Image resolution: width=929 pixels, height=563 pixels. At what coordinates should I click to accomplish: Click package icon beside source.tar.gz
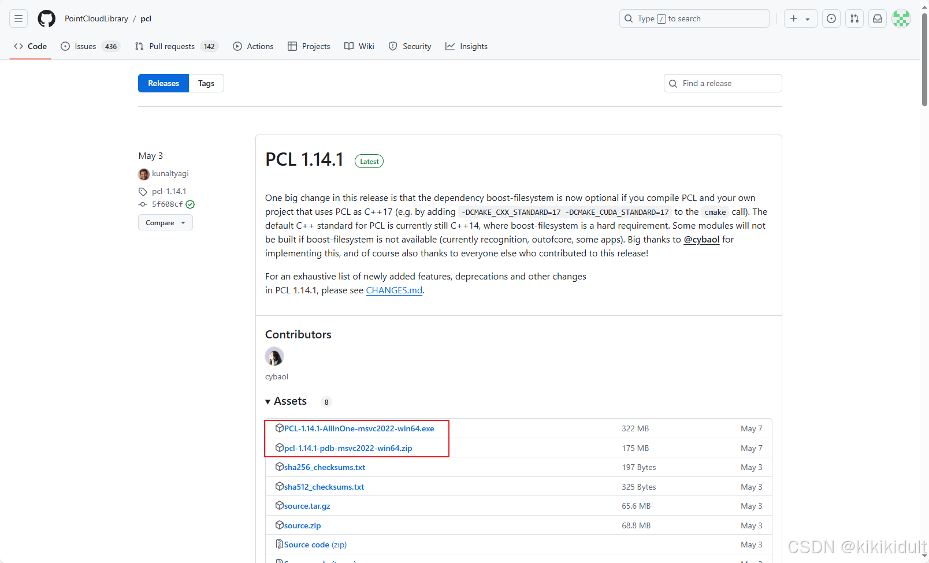[280, 505]
